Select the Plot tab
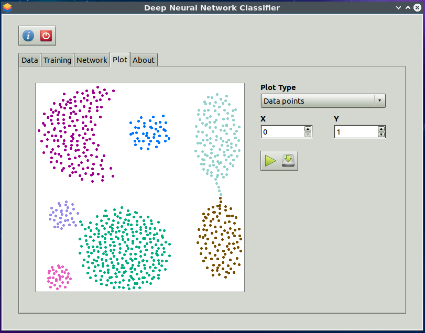The image size is (425, 333). pos(120,60)
